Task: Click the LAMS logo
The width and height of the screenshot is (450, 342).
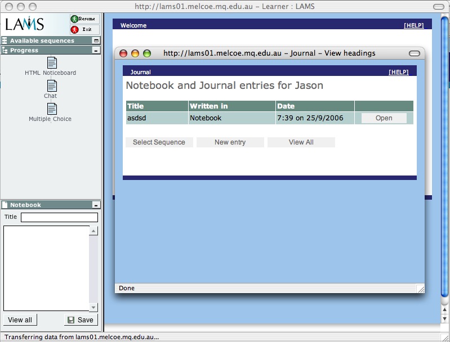Action: coord(25,24)
